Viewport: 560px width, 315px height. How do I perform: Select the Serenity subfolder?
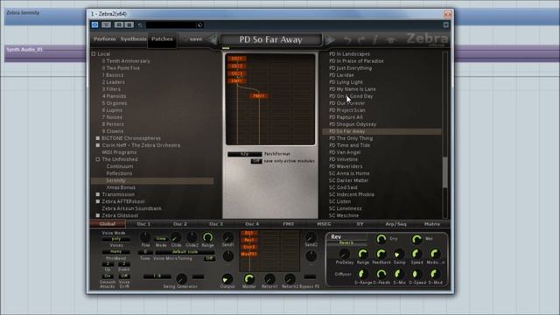coord(152,181)
